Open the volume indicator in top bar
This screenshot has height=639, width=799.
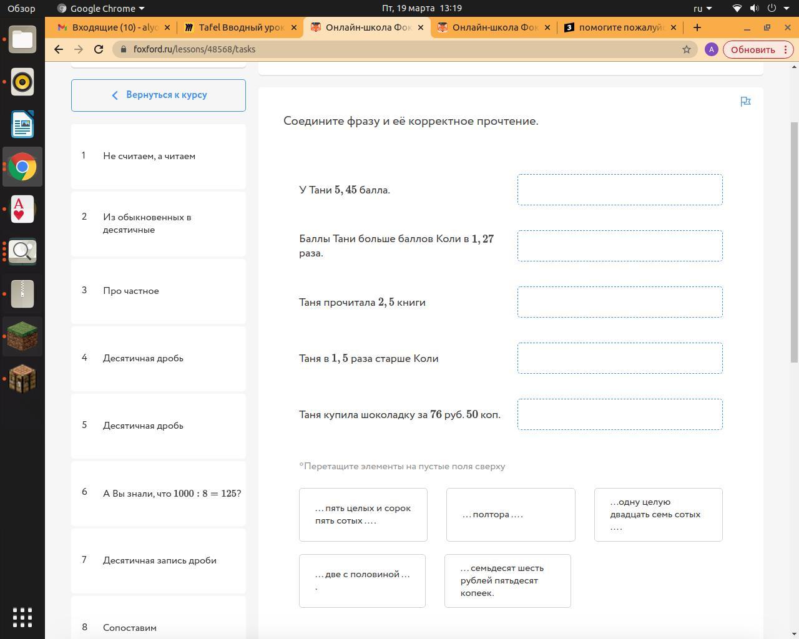pyautogui.click(x=754, y=8)
